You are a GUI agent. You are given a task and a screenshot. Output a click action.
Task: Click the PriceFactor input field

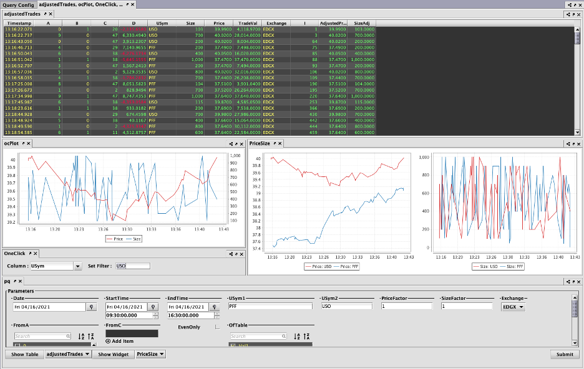pos(407,306)
